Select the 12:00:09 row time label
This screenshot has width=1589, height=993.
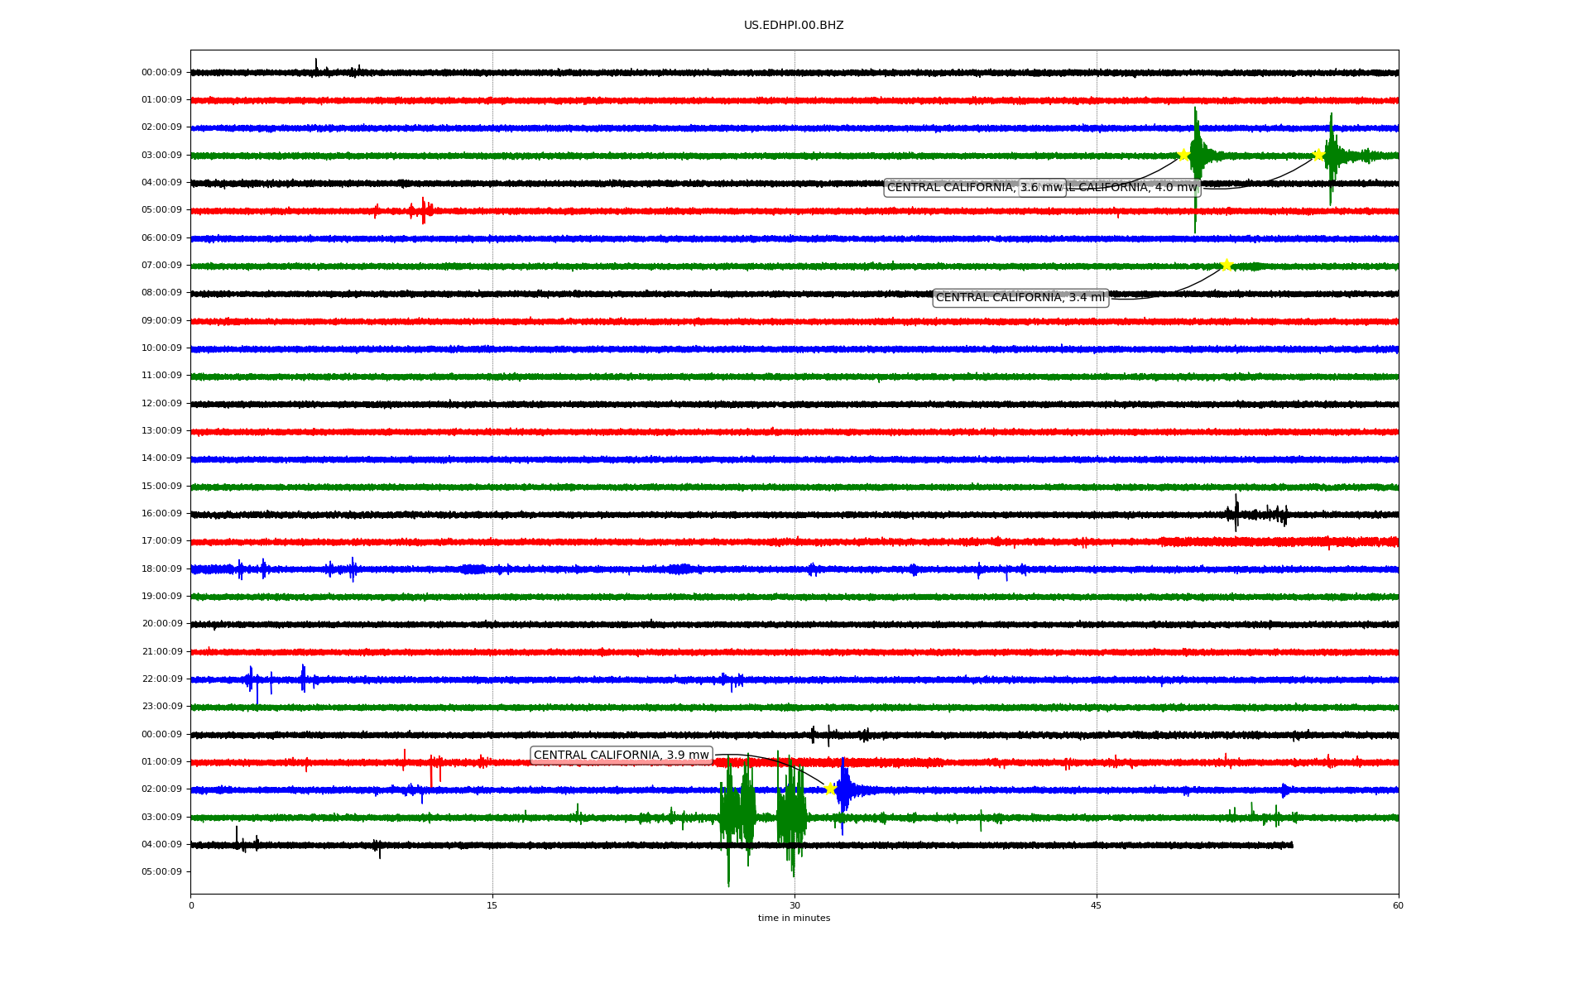point(161,404)
